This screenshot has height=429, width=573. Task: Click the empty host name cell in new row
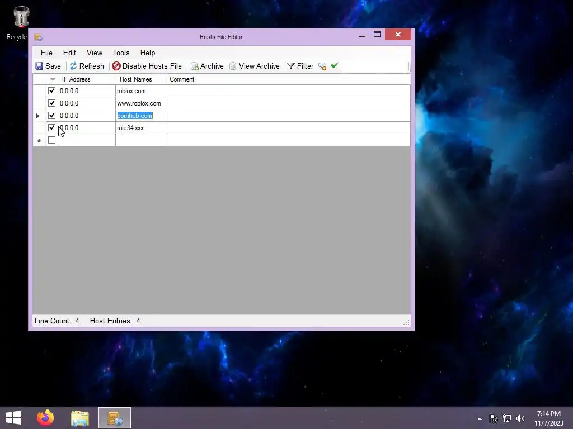[x=140, y=140]
